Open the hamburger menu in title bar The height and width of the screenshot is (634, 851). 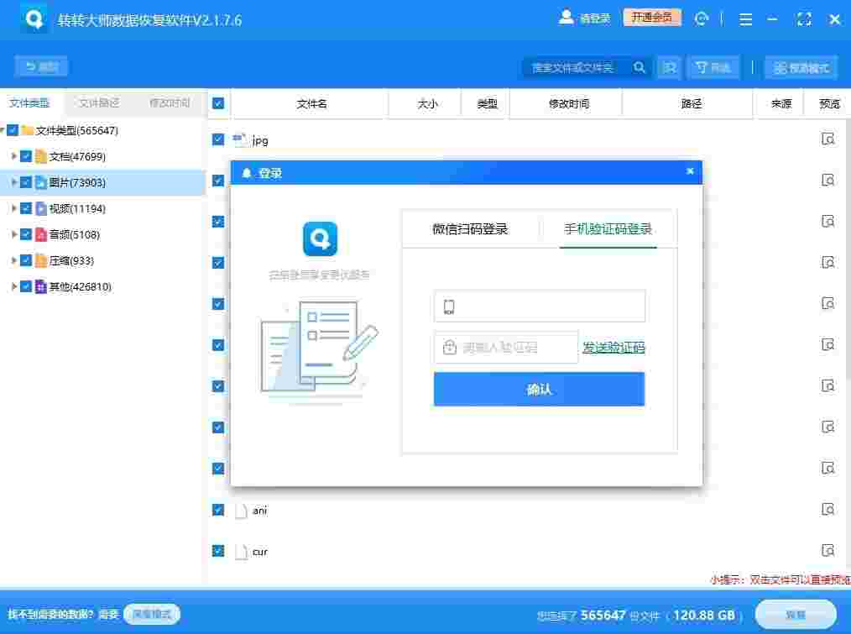[745, 18]
